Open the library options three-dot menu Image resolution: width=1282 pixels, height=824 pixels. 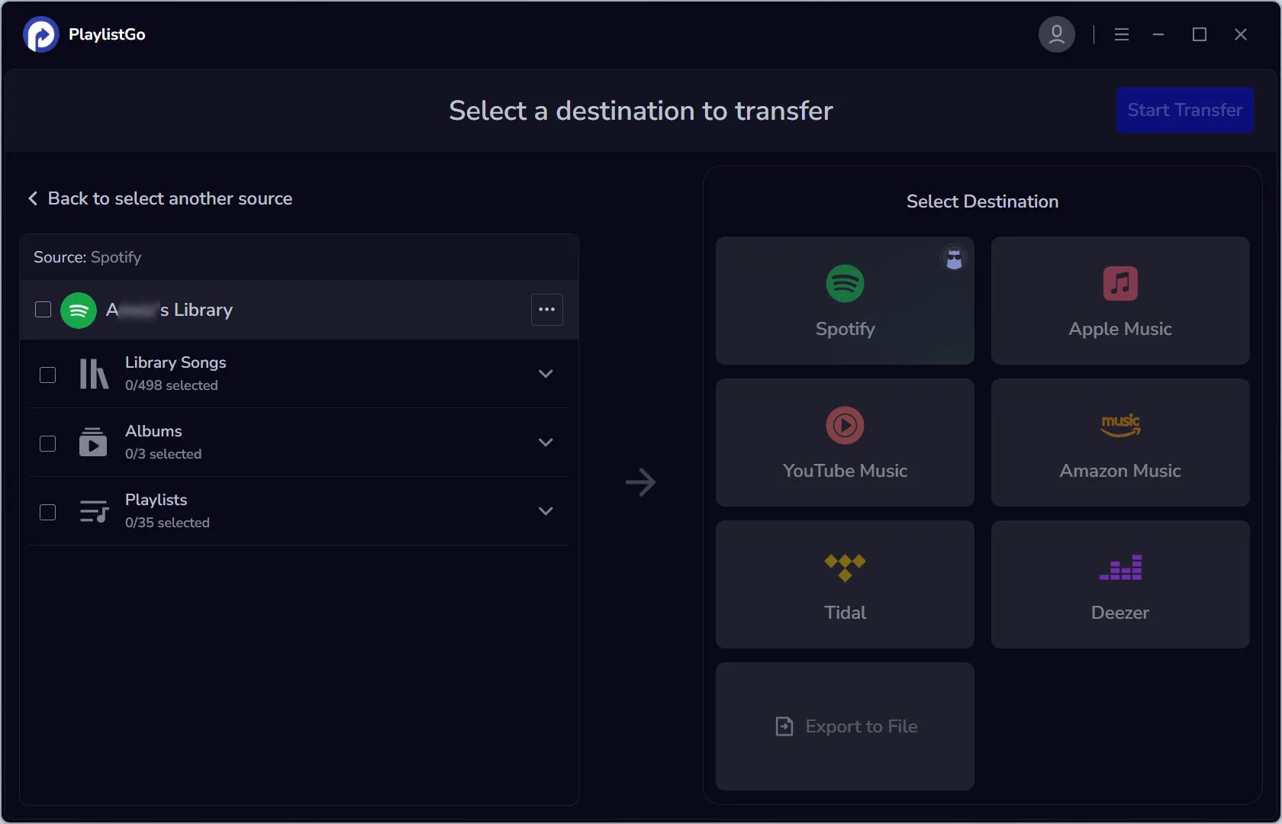tap(546, 310)
